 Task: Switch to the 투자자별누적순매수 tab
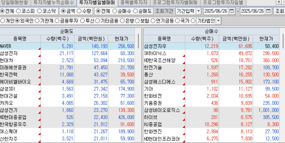point(53,2)
